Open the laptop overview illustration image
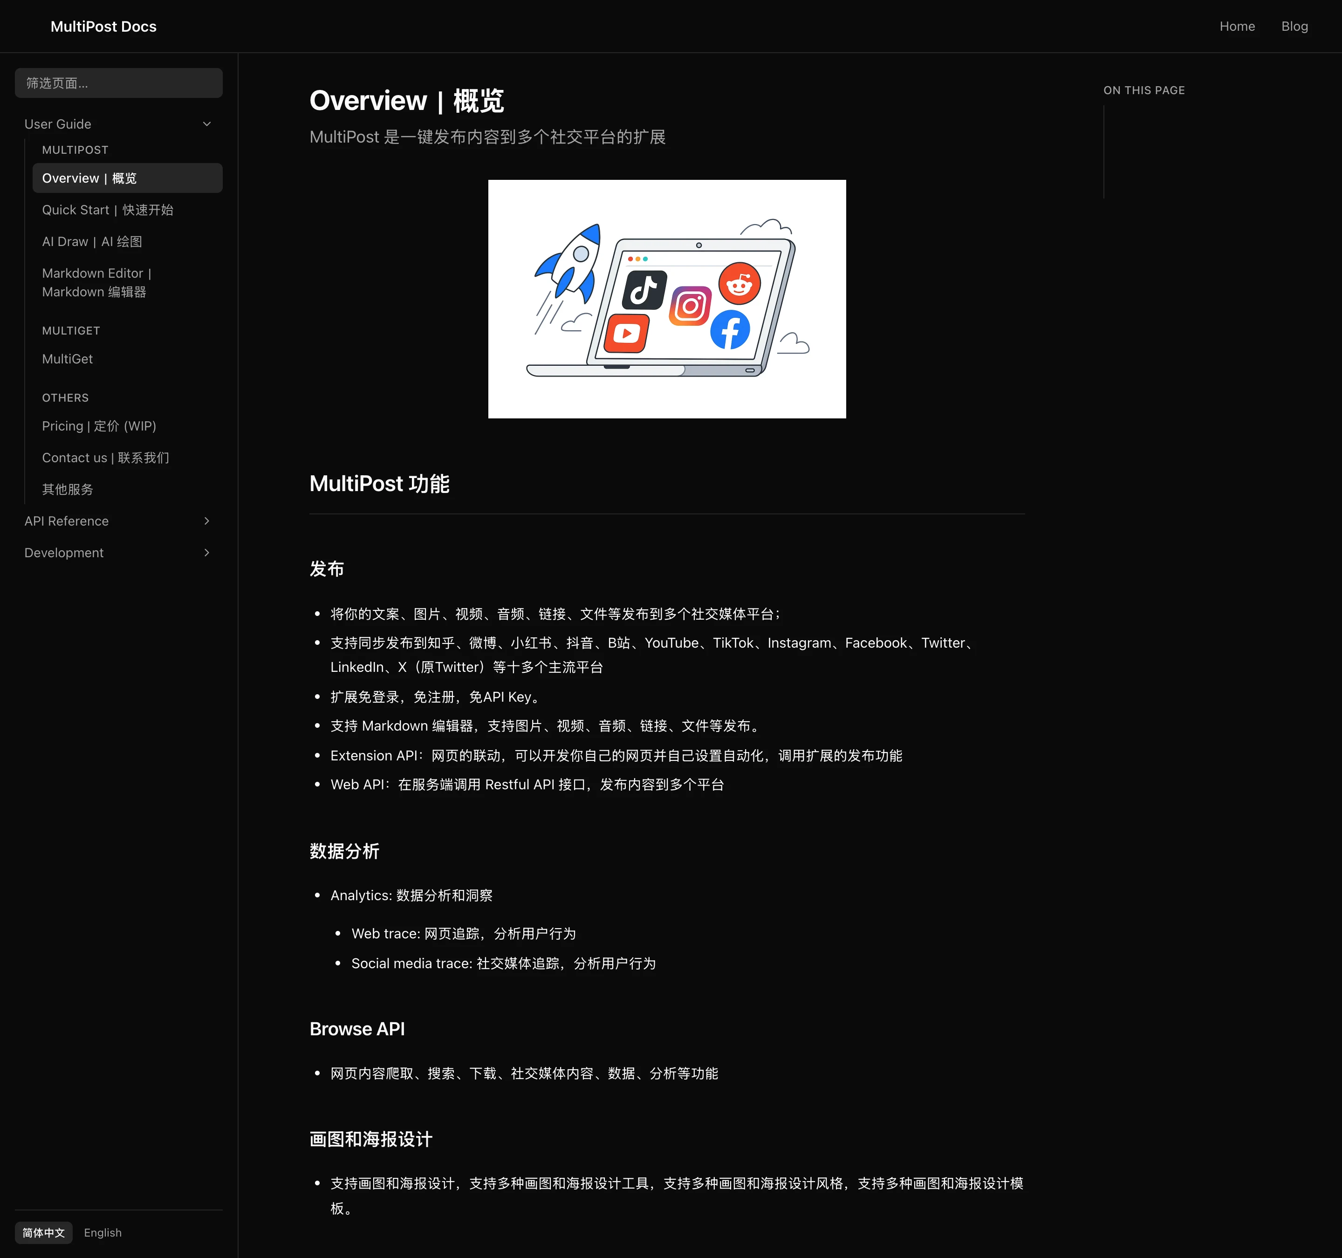Viewport: 1342px width, 1258px height. coord(667,299)
